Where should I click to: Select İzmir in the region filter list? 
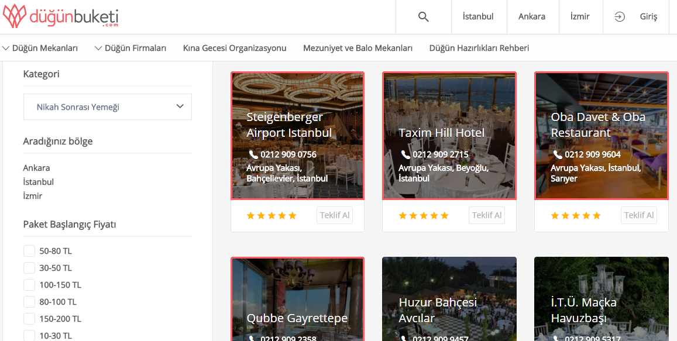coord(32,196)
